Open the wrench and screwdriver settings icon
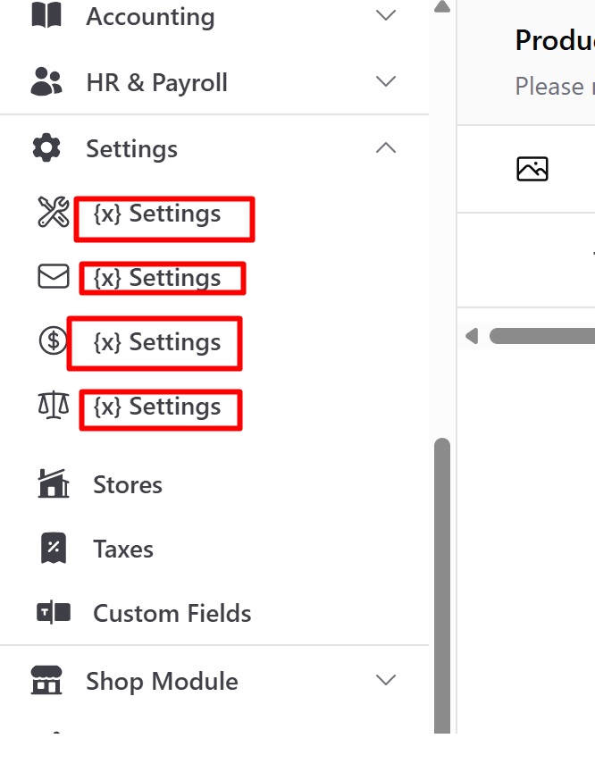Image resolution: width=595 pixels, height=772 pixels. (x=54, y=212)
